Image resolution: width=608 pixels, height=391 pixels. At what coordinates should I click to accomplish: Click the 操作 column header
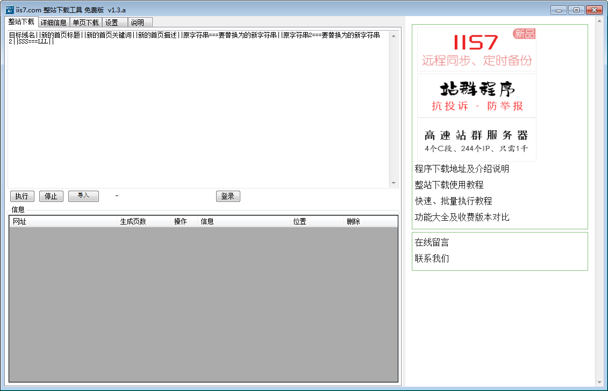click(x=184, y=221)
